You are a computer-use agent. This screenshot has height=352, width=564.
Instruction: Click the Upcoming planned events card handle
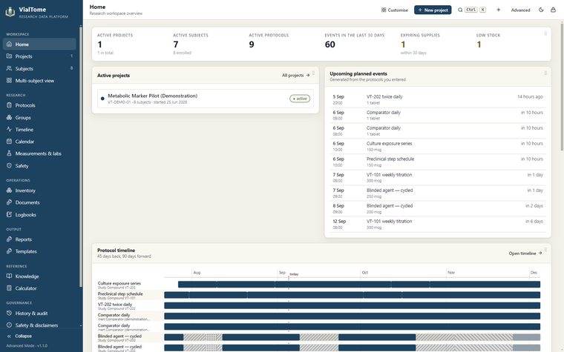(545, 73)
